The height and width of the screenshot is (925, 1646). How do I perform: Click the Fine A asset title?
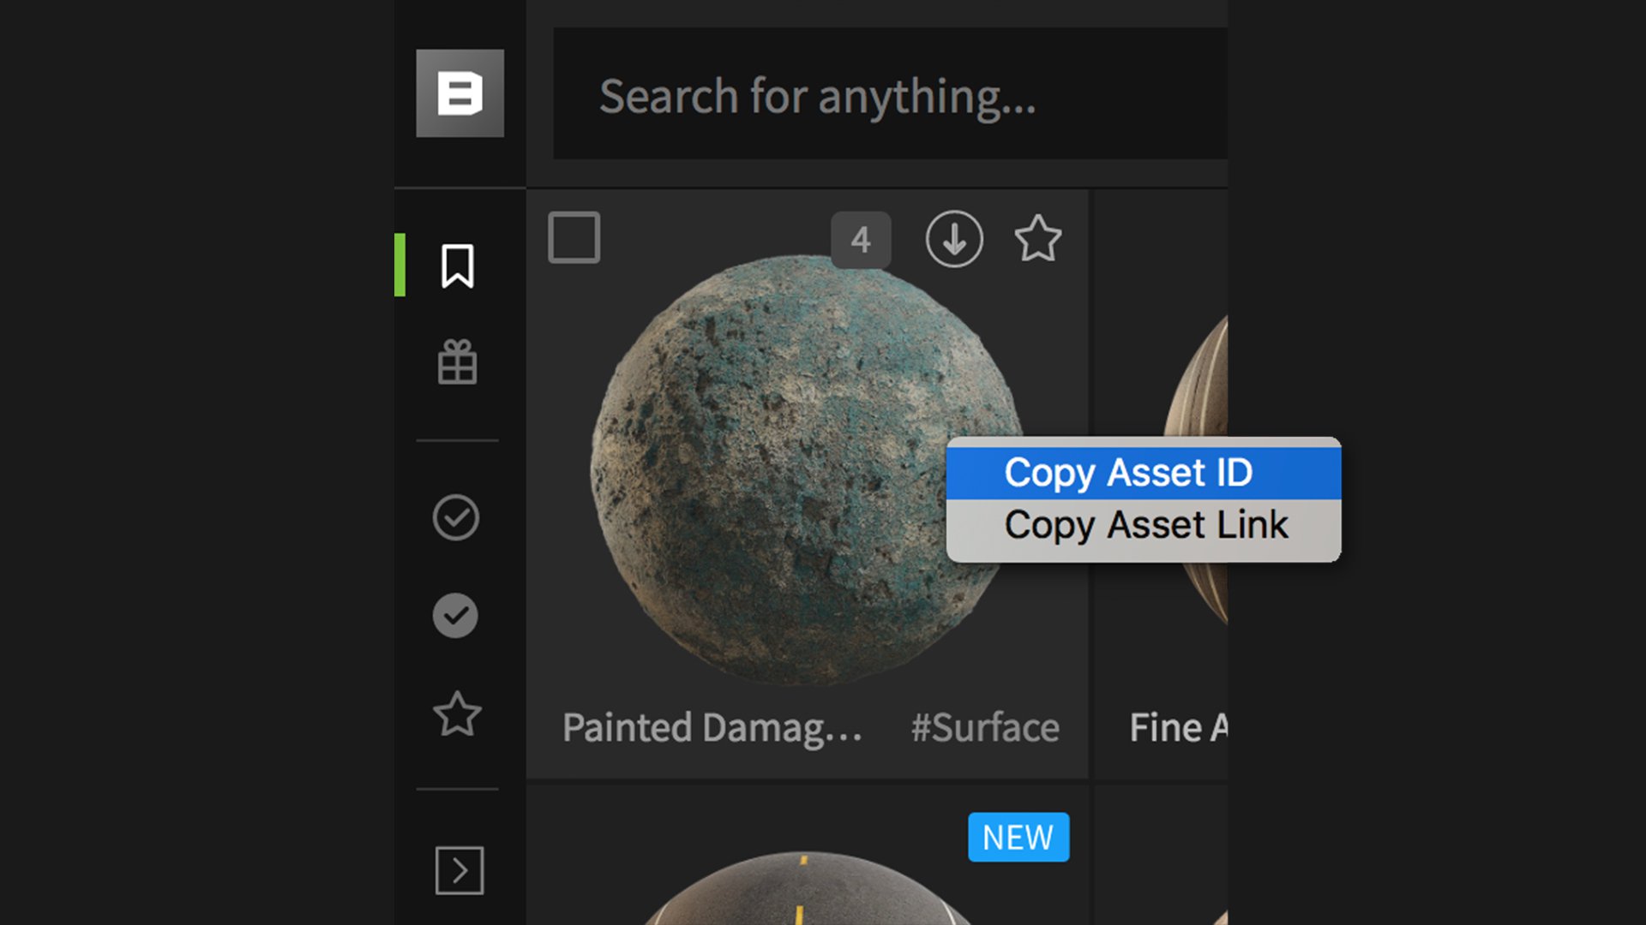[1179, 728]
